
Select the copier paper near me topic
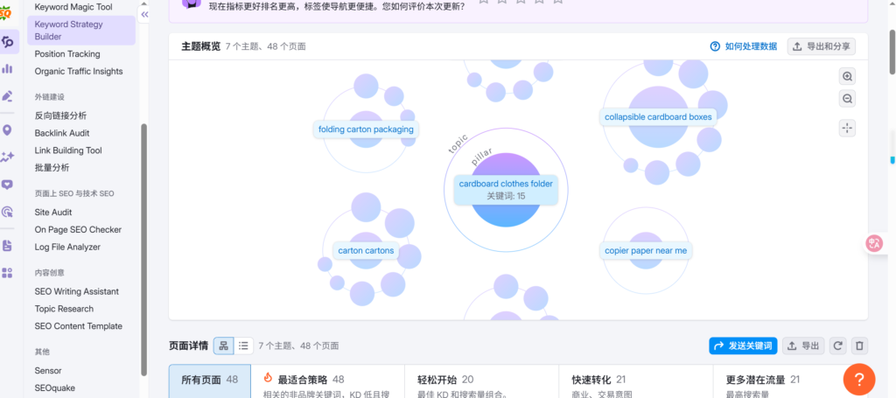click(x=646, y=251)
